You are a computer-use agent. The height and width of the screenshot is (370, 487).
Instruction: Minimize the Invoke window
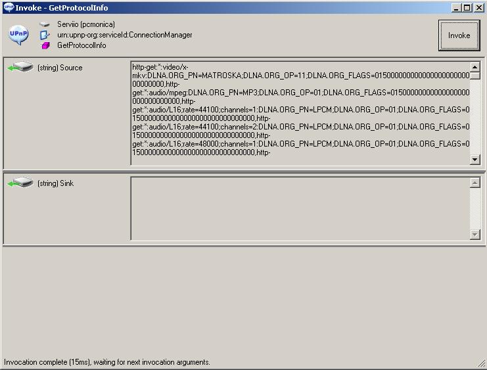pyautogui.click(x=456, y=8)
